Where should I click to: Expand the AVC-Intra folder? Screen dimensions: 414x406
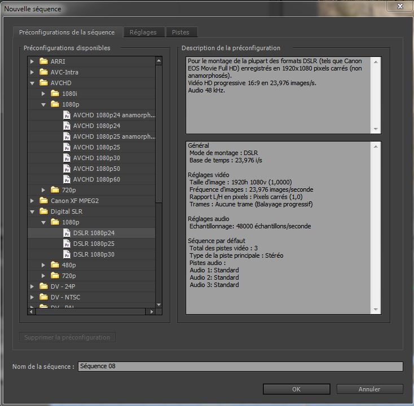[x=32, y=72]
